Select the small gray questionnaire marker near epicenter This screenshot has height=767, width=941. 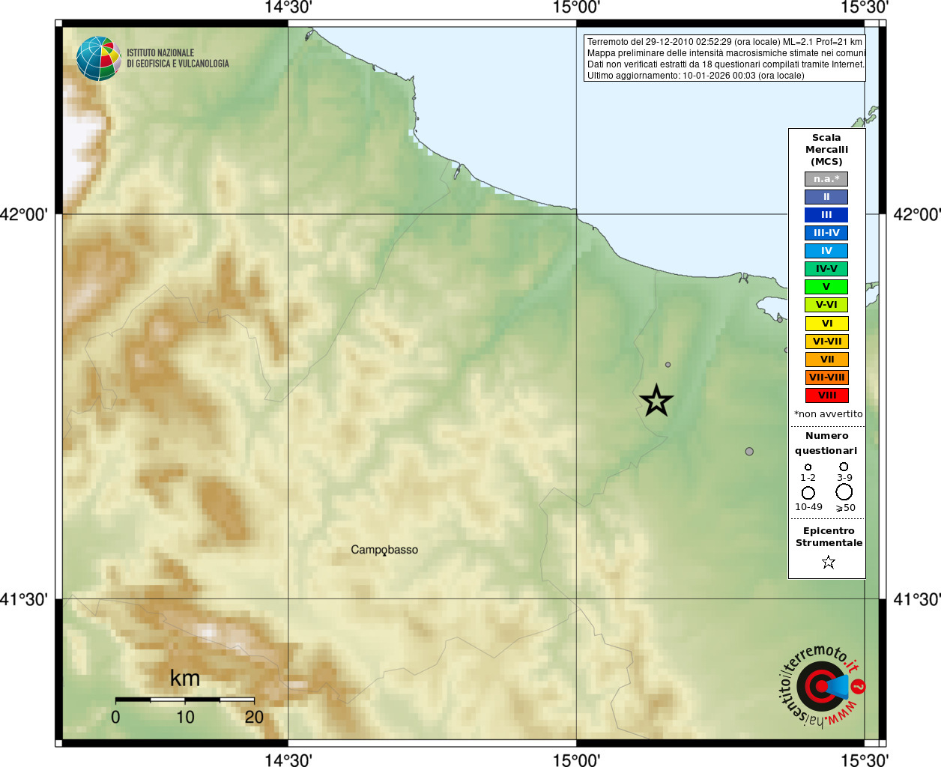[668, 365]
